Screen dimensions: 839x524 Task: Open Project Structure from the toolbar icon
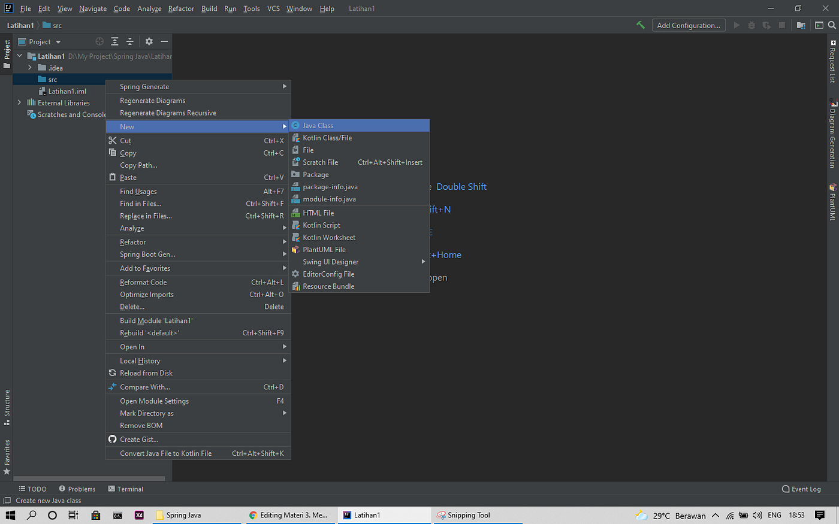(801, 25)
